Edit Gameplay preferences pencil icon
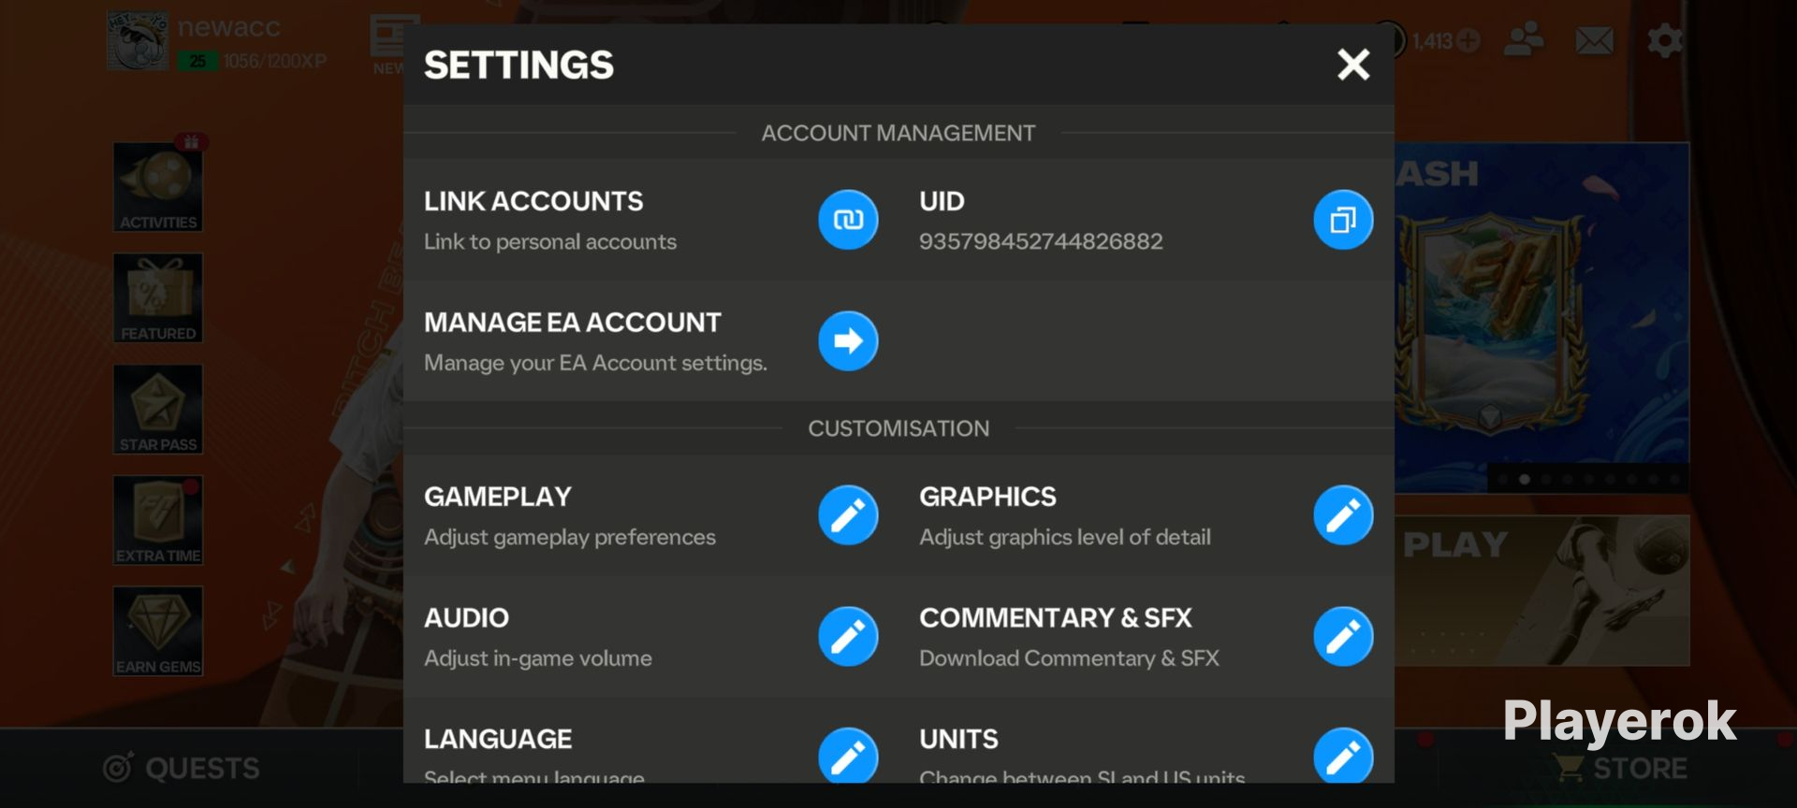1797x808 pixels. click(848, 514)
